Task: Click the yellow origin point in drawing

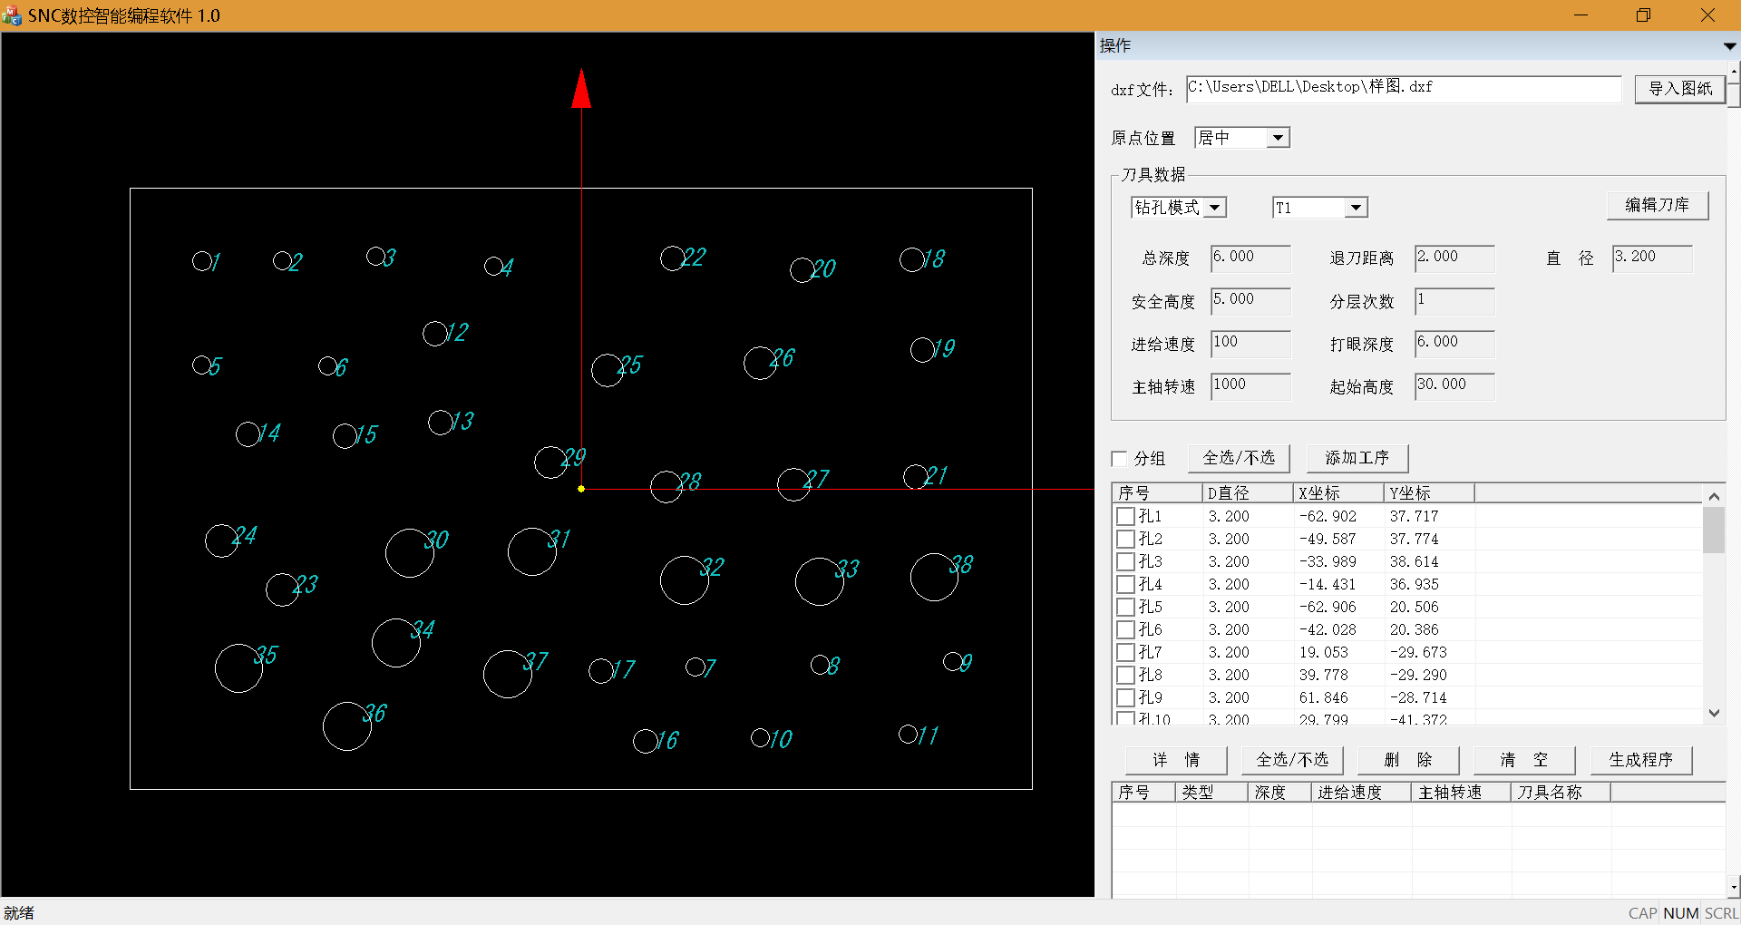Action: (581, 489)
